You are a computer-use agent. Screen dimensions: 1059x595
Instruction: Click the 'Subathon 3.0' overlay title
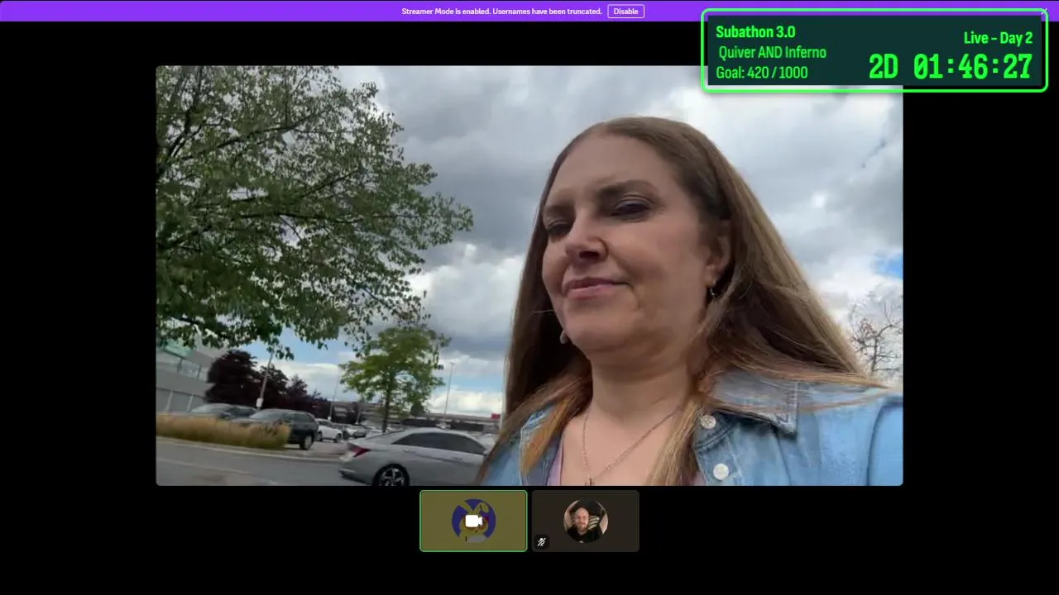(755, 32)
